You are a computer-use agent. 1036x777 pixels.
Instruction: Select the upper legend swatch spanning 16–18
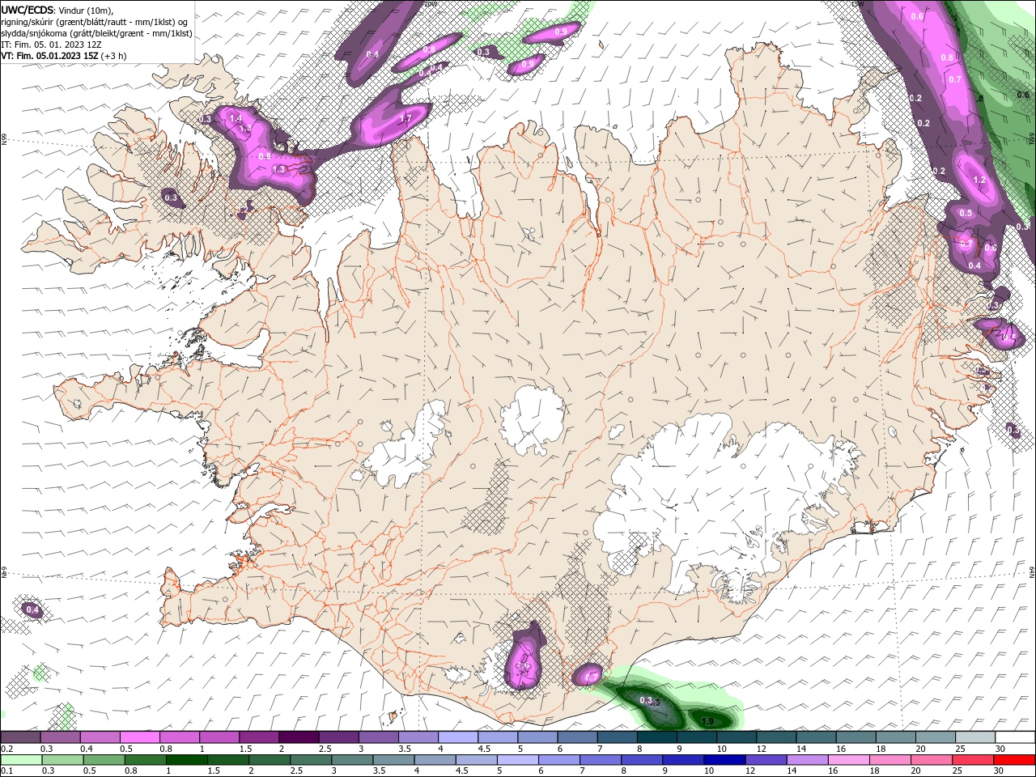point(856,737)
